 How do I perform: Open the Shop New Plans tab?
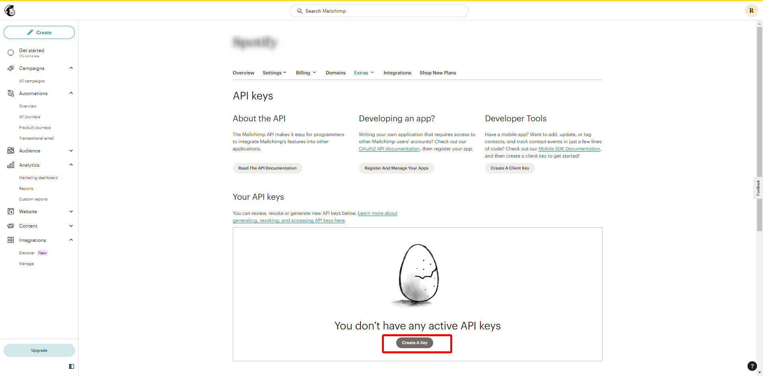click(x=438, y=73)
